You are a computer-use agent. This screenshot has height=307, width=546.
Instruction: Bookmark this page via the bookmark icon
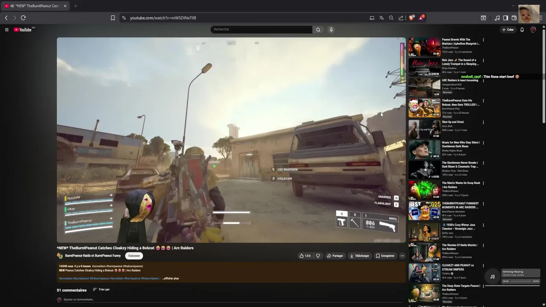[x=113, y=18]
